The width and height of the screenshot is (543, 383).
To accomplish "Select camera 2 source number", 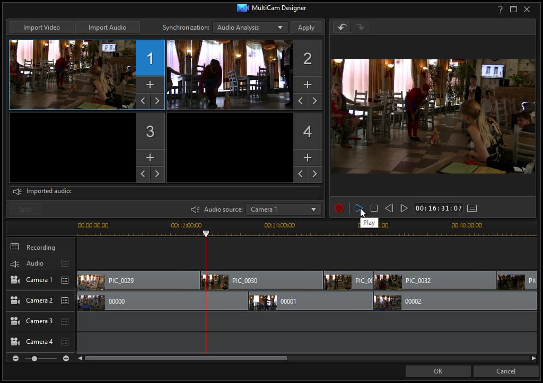I will click(x=307, y=58).
